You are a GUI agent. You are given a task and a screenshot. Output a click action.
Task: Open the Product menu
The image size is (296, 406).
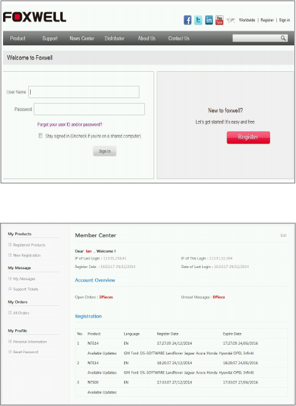click(18, 38)
